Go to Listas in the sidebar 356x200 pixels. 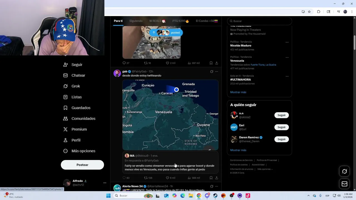pos(73,97)
